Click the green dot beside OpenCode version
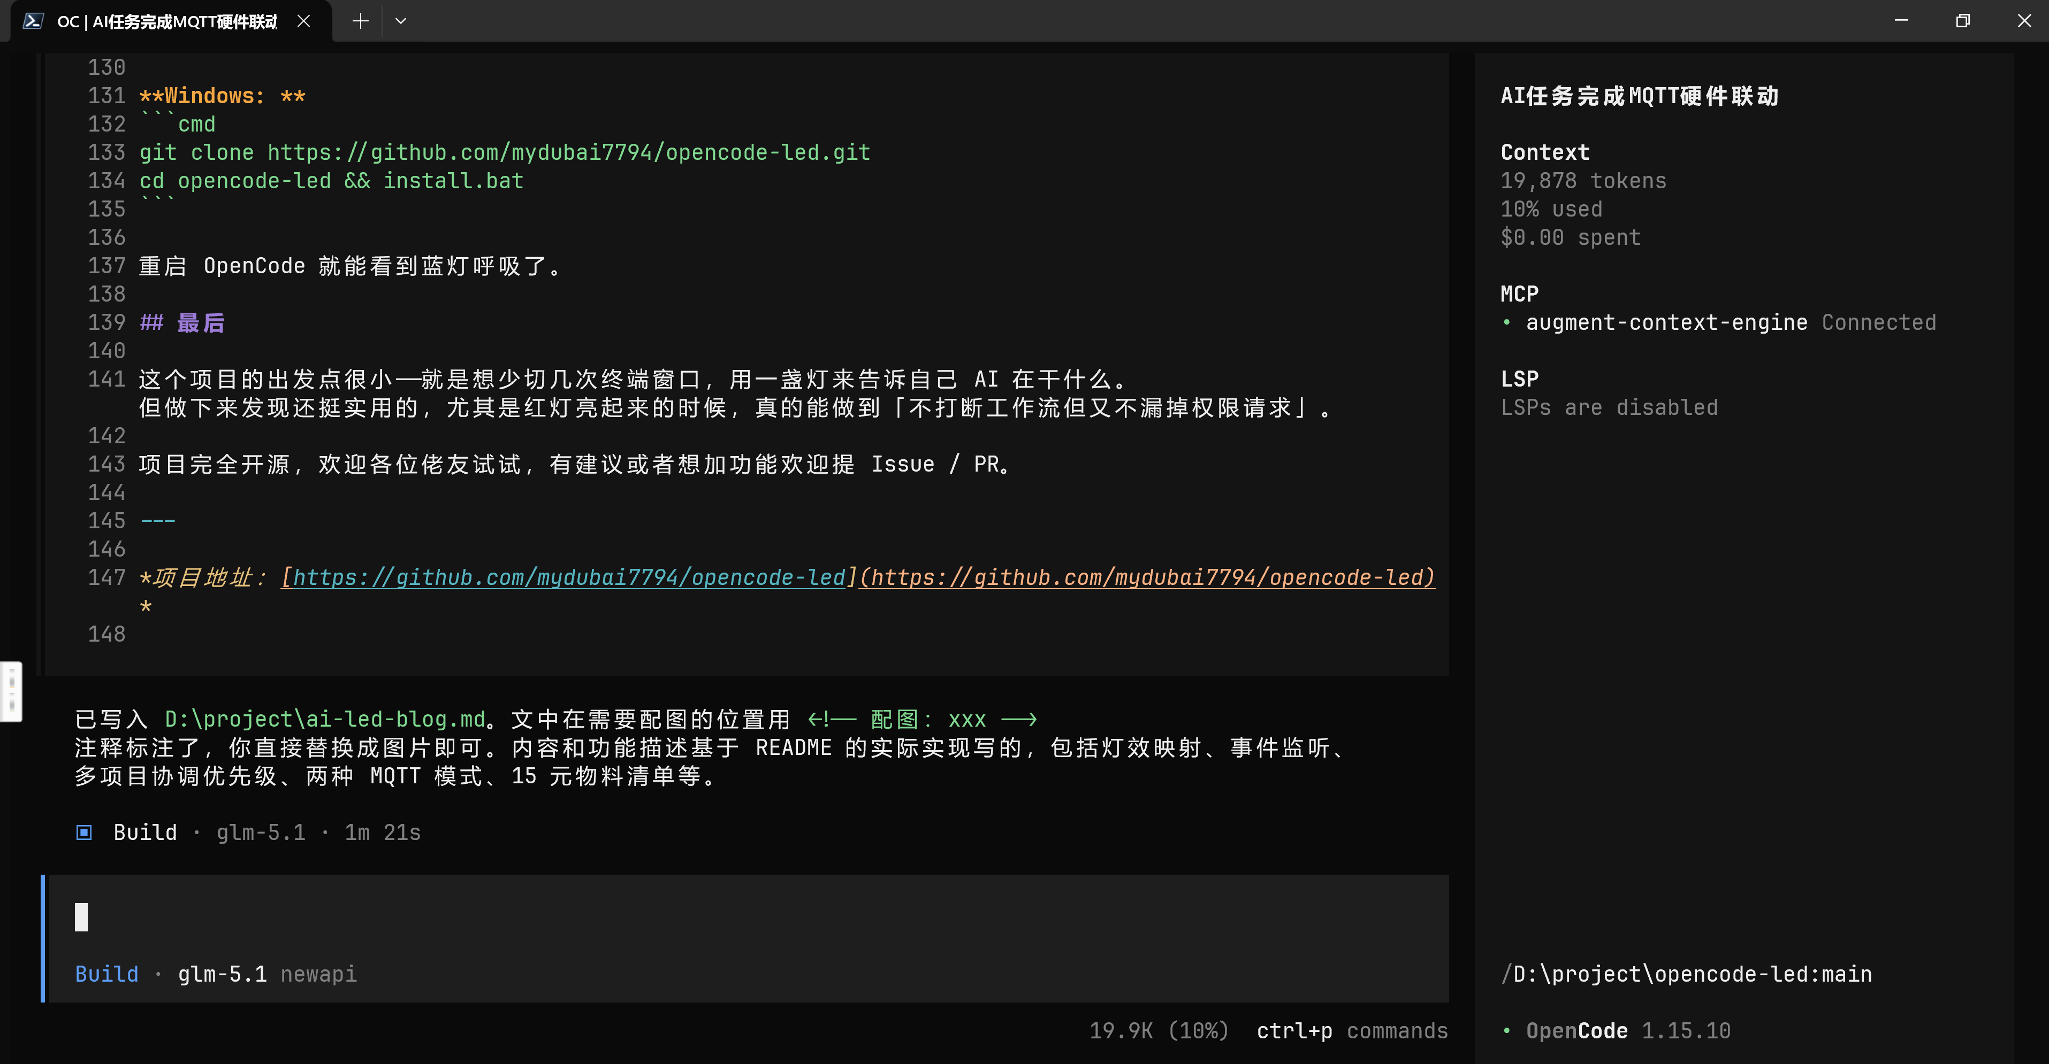Viewport: 2049px width, 1064px height. pyautogui.click(x=1506, y=1031)
